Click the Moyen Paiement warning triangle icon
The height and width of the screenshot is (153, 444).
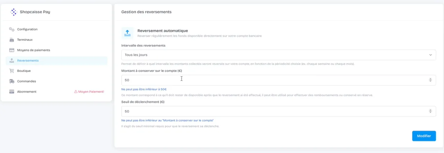tap(76, 92)
